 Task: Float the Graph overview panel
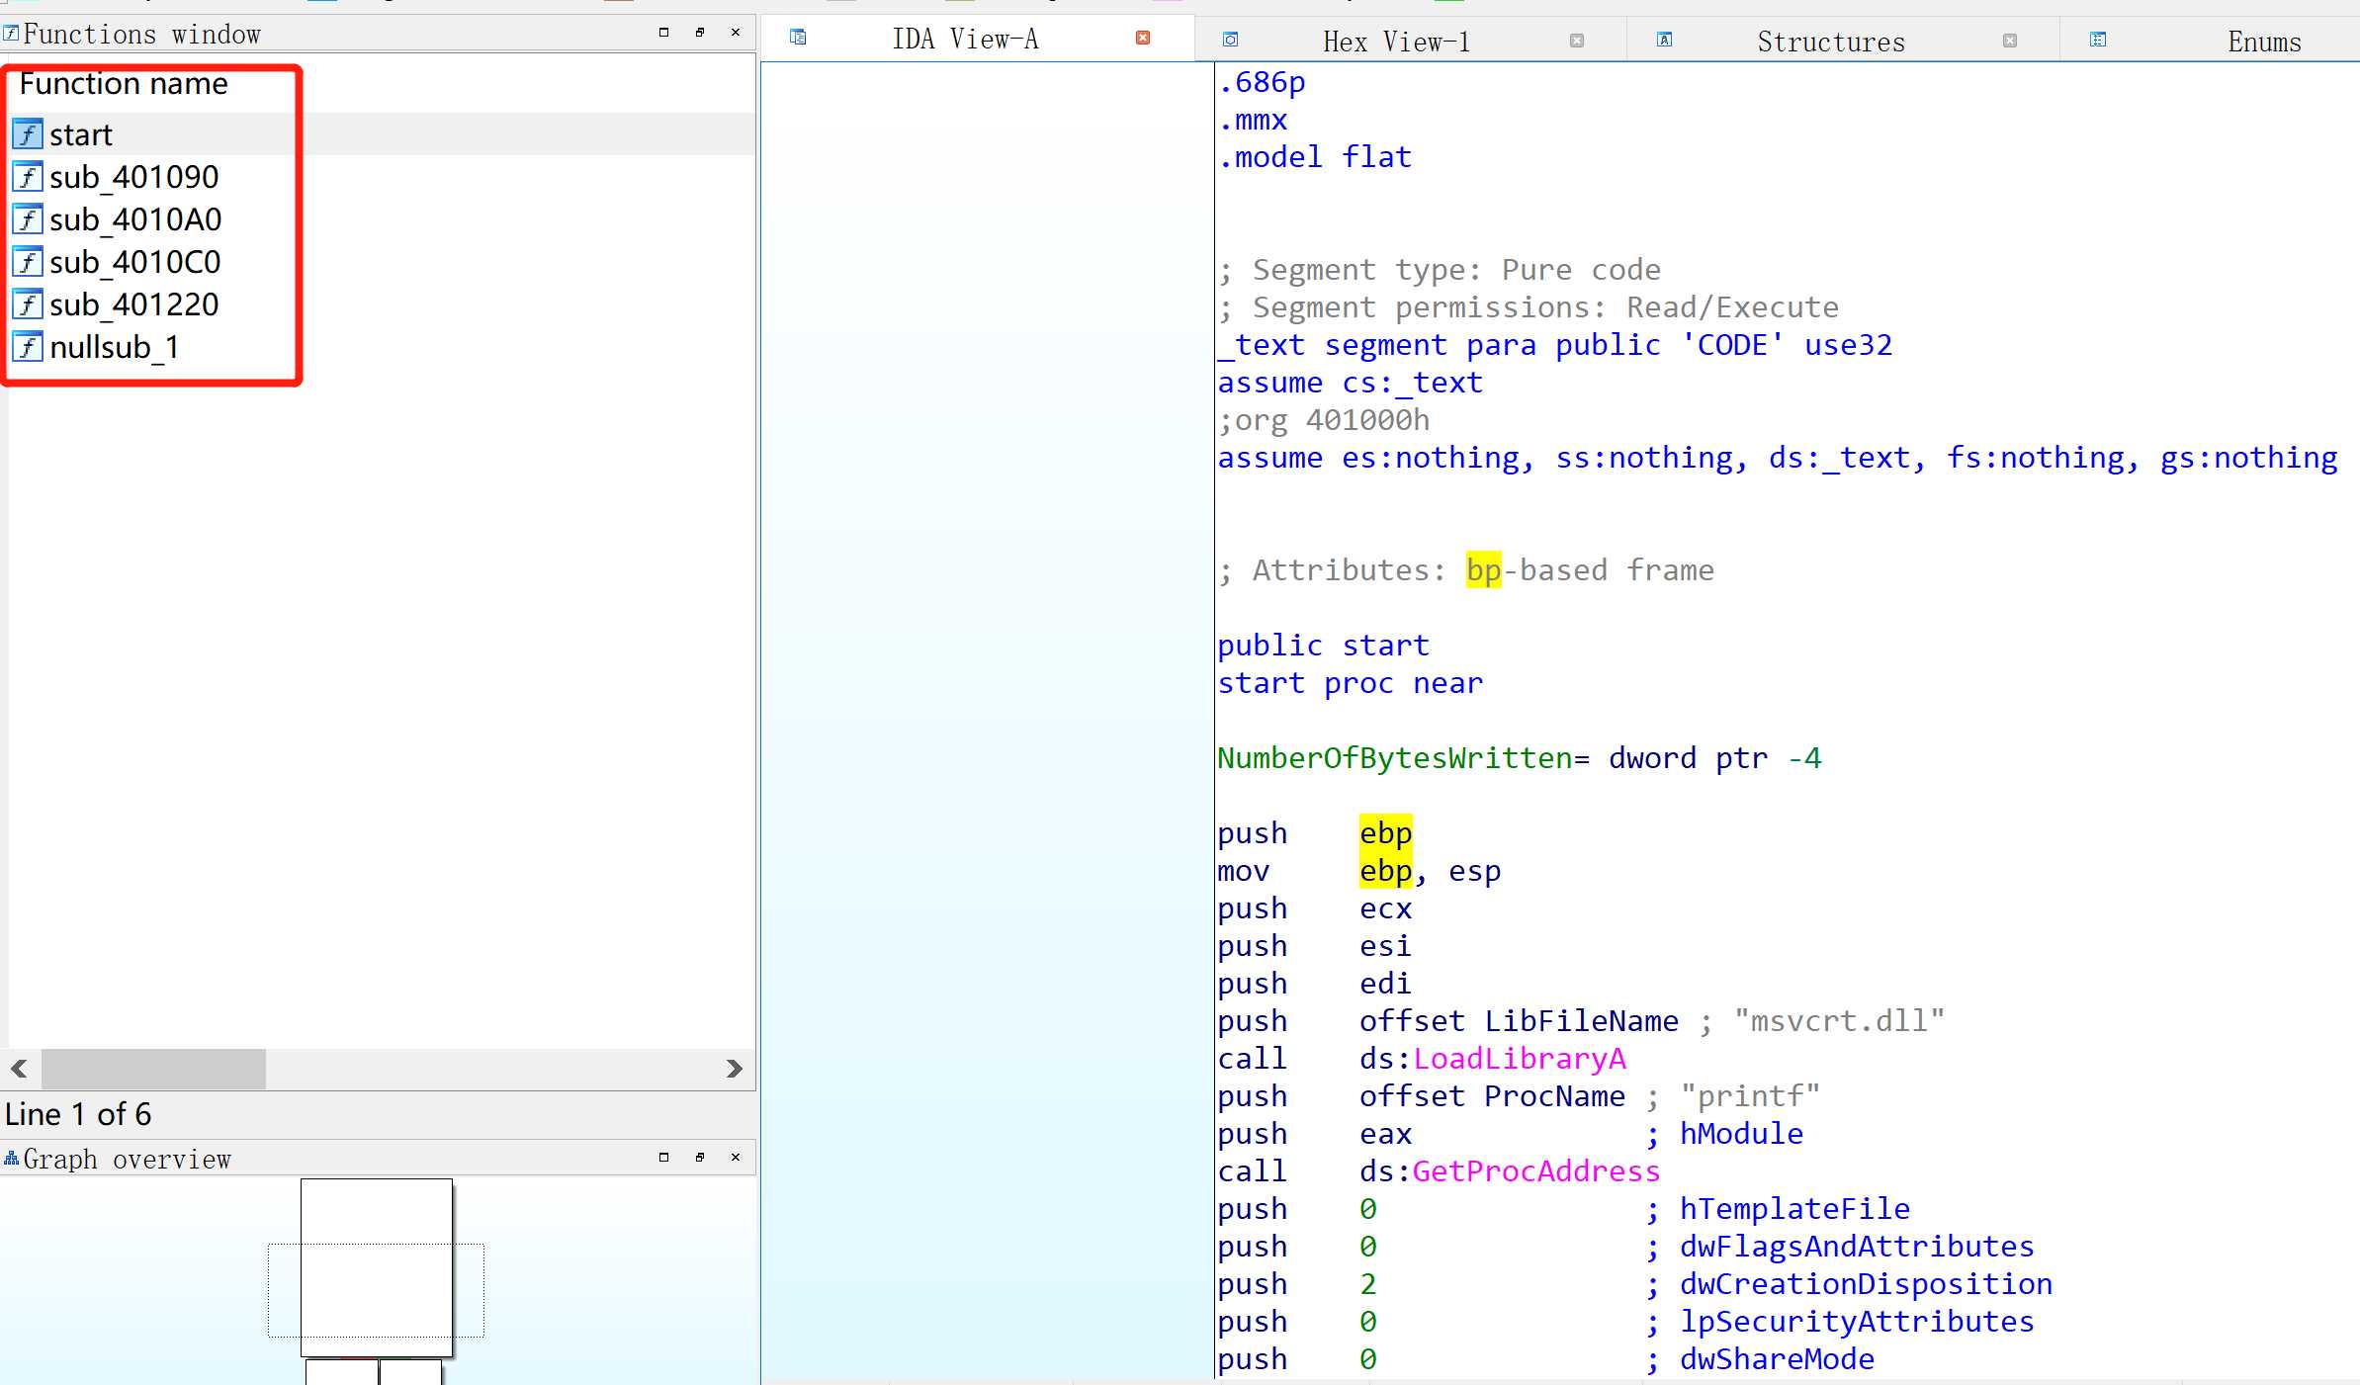click(700, 1157)
